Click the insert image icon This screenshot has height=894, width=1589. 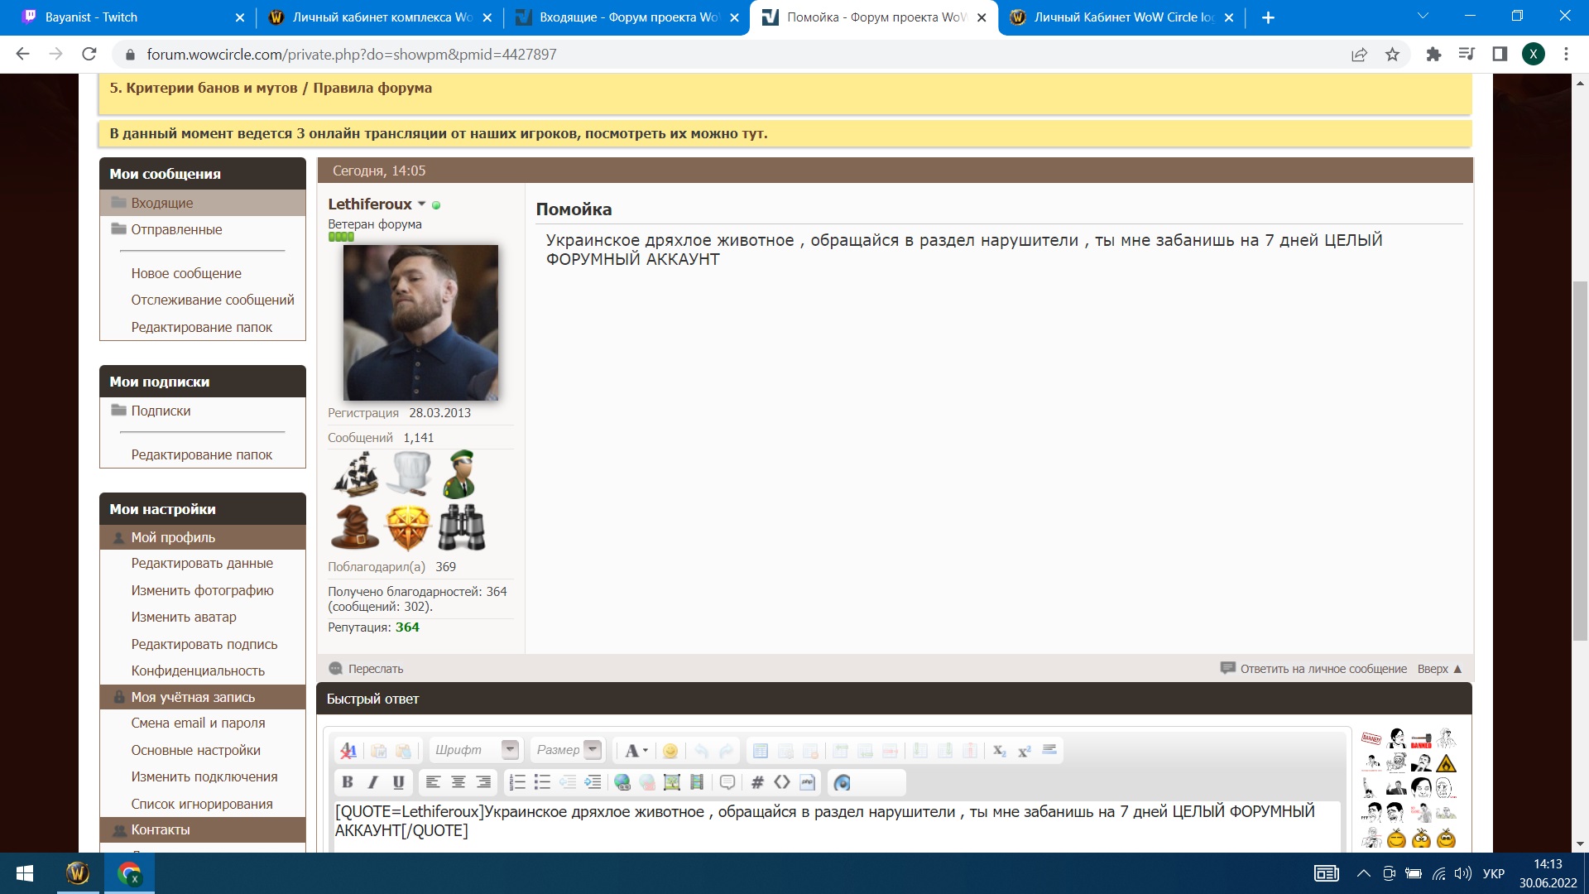pos(672,782)
